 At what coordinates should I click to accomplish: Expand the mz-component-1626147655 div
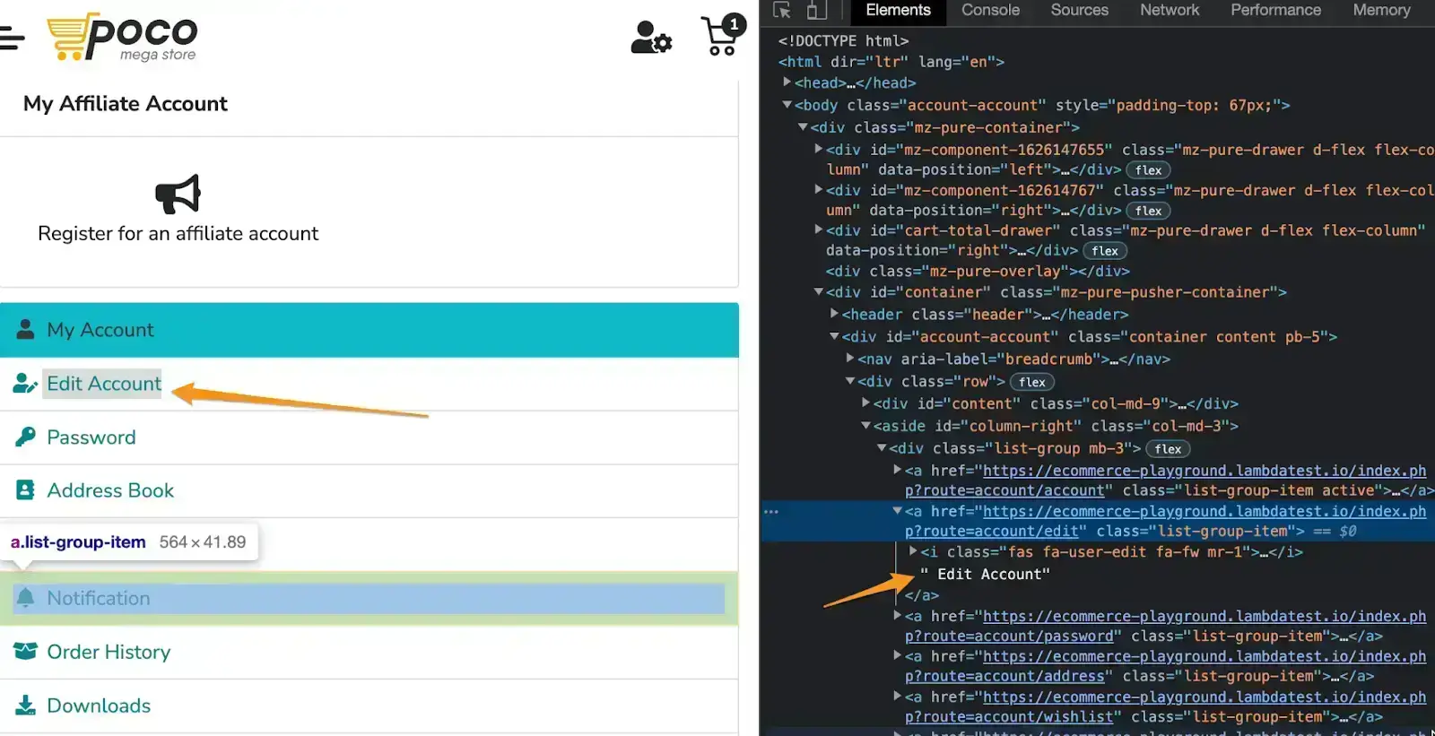pyautogui.click(x=818, y=149)
